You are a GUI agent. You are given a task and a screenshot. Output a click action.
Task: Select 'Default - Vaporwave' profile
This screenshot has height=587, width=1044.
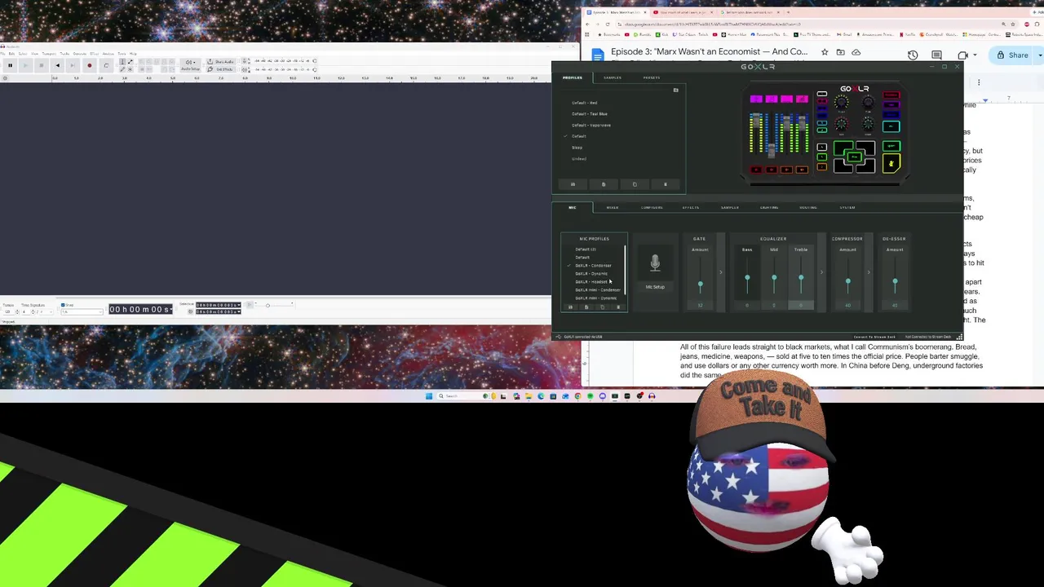591,126
